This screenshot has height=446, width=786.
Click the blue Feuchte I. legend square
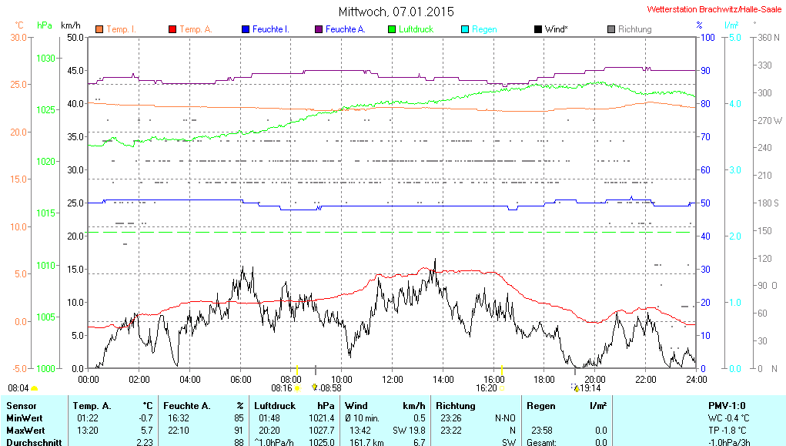tap(246, 29)
